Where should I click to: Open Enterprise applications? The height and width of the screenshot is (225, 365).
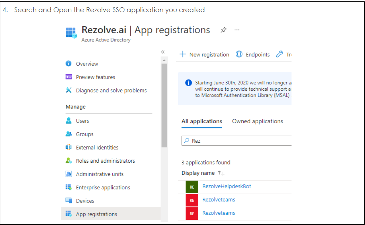pos(103,187)
